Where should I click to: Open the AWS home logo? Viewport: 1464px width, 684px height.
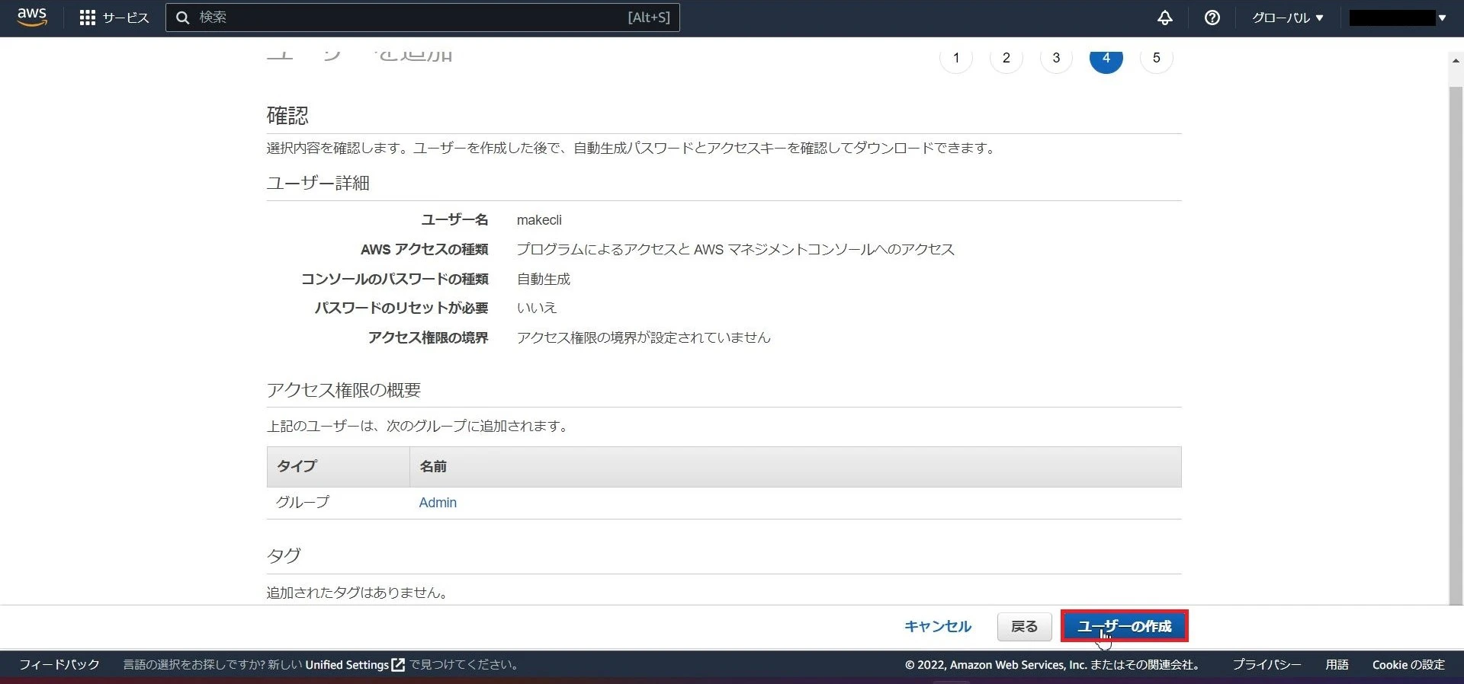(x=32, y=17)
